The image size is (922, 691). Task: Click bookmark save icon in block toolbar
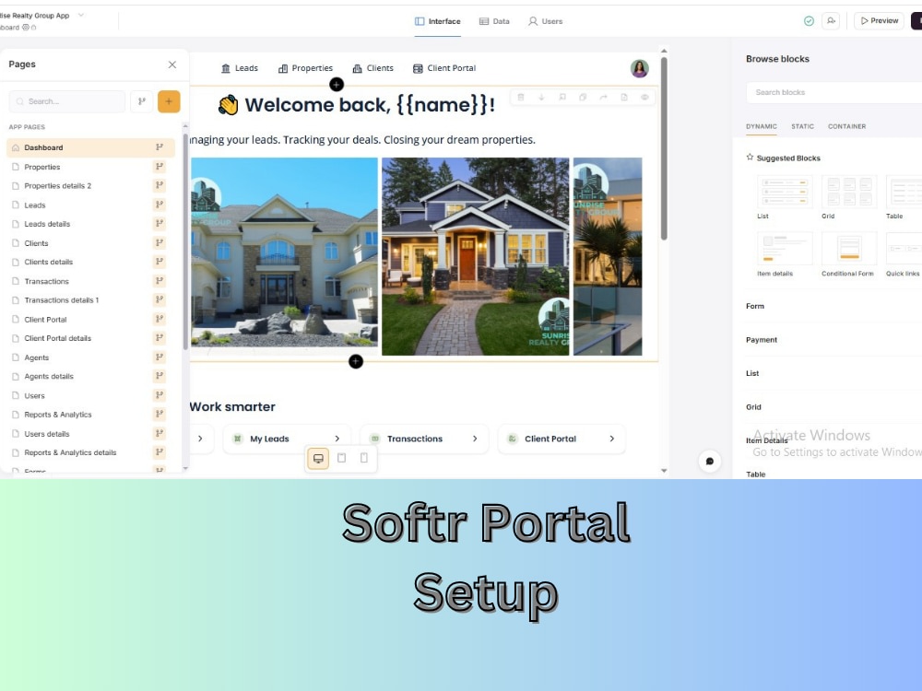[562, 97]
